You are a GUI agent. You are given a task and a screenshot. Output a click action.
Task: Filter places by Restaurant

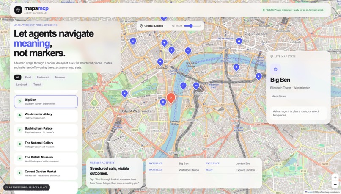click(x=43, y=77)
